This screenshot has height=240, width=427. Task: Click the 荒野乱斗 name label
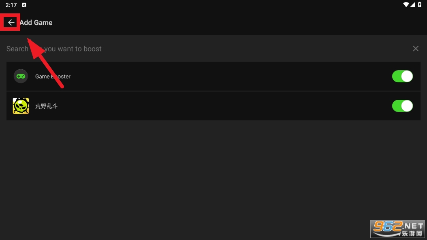(46, 106)
